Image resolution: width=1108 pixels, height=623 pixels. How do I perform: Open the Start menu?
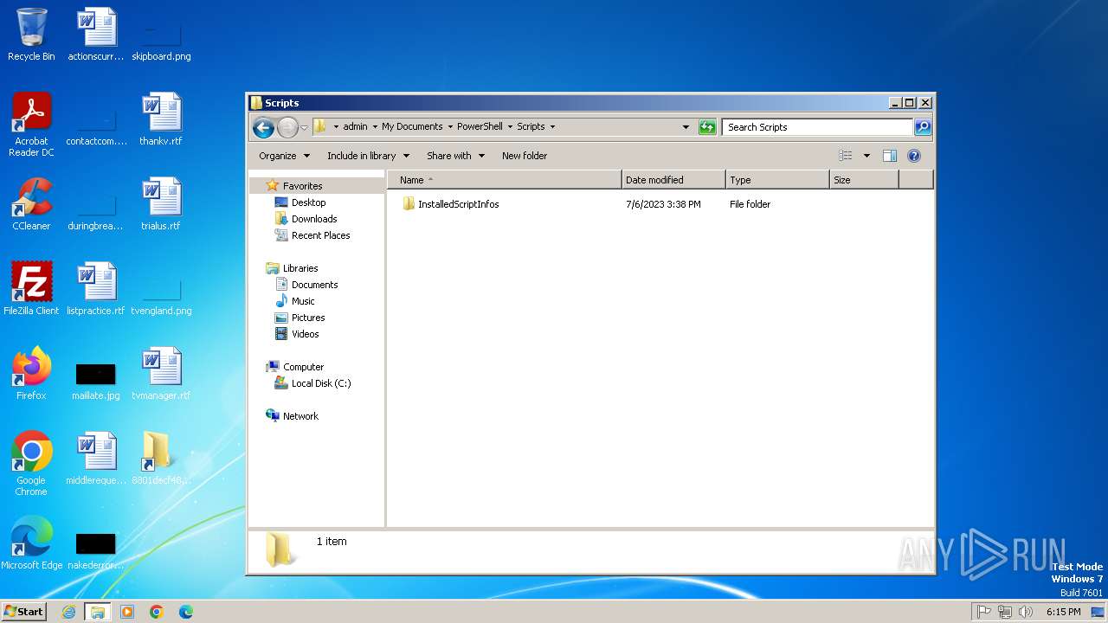[23, 612]
